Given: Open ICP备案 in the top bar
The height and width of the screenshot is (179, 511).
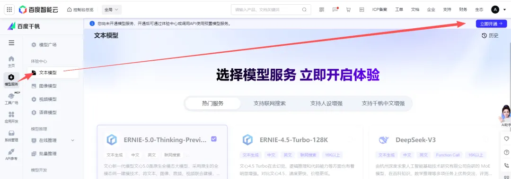Looking at the screenshot, I should pos(379,10).
